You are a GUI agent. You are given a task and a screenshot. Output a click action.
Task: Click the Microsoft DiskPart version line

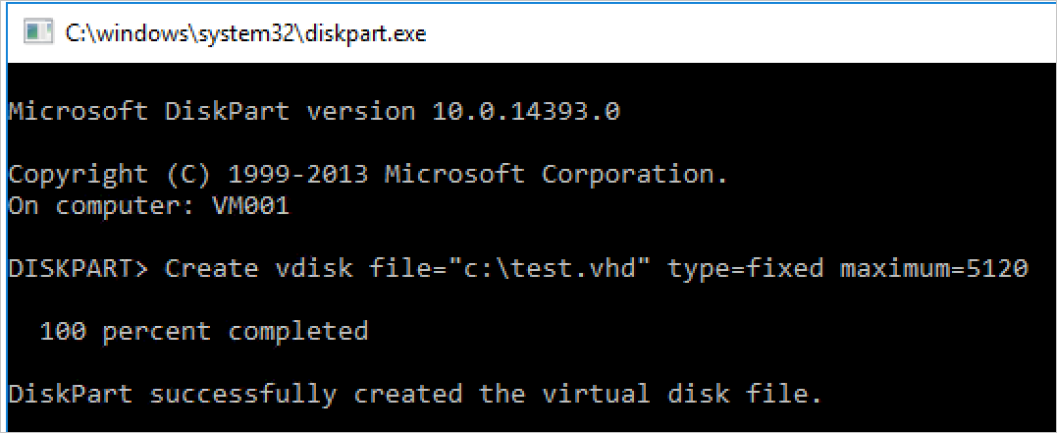(314, 112)
